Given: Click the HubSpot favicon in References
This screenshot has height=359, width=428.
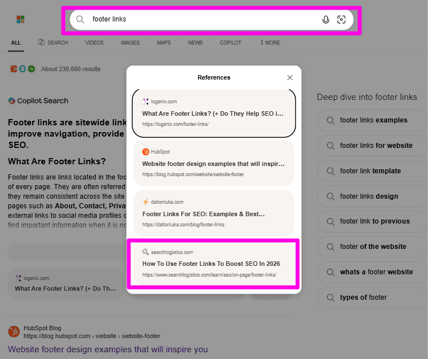Looking at the screenshot, I should pos(146,152).
